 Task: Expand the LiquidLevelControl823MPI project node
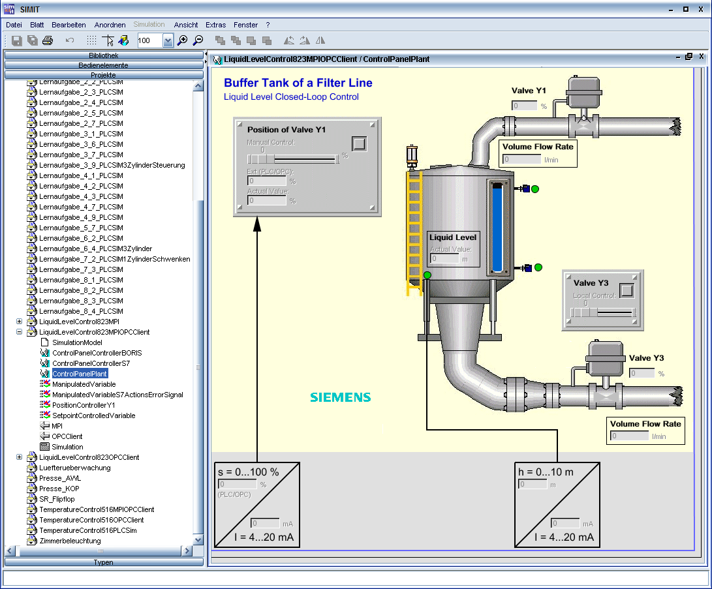click(x=19, y=322)
